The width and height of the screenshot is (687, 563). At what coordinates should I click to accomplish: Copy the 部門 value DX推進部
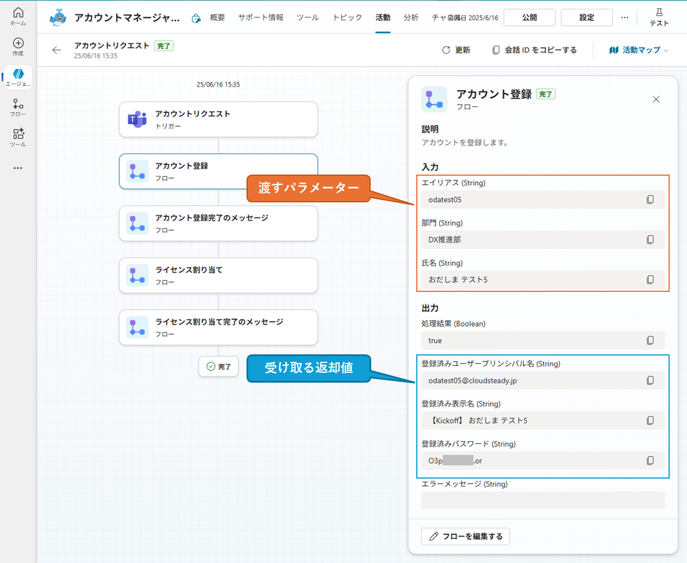pos(650,240)
